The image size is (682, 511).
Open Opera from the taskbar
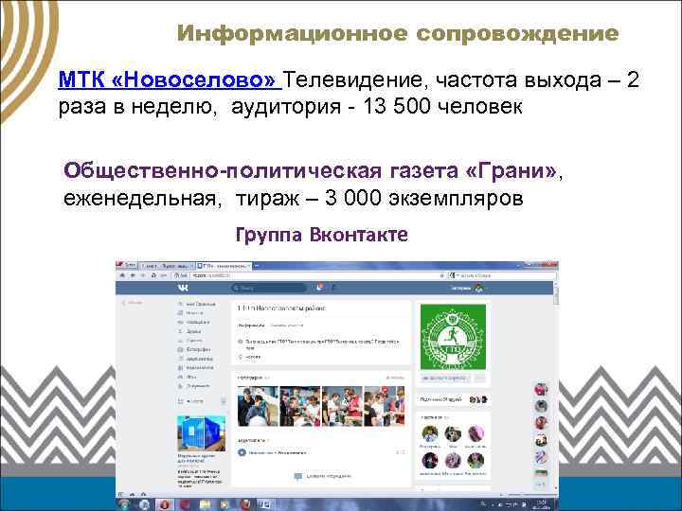click(165, 505)
